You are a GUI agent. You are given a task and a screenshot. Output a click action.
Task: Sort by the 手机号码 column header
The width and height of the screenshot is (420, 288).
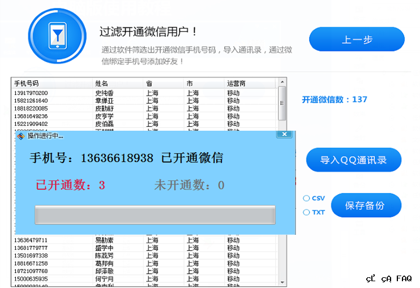coord(52,83)
